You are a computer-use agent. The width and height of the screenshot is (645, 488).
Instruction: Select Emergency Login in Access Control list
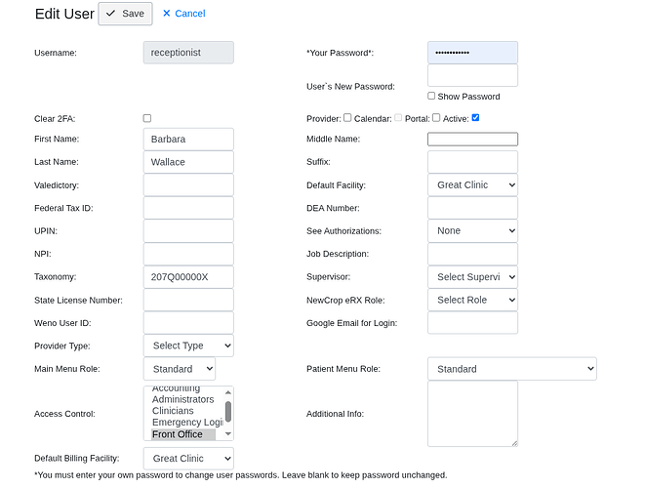pyautogui.click(x=187, y=423)
